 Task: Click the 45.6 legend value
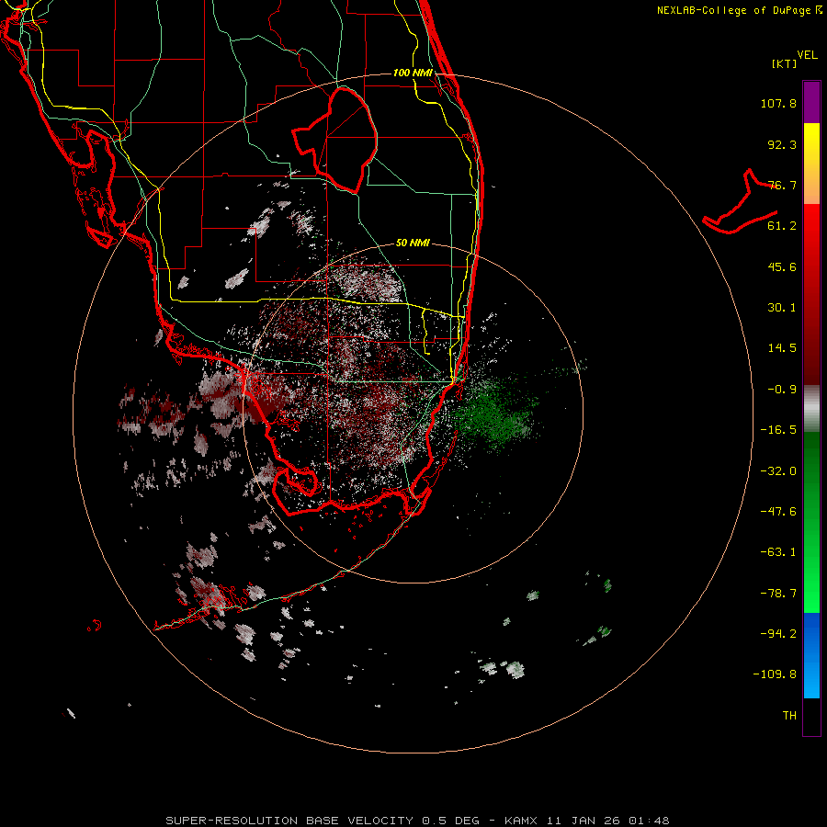click(x=782, y=266)
